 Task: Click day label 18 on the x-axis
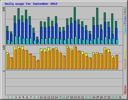pyautogui.click(x=71, y=97)
